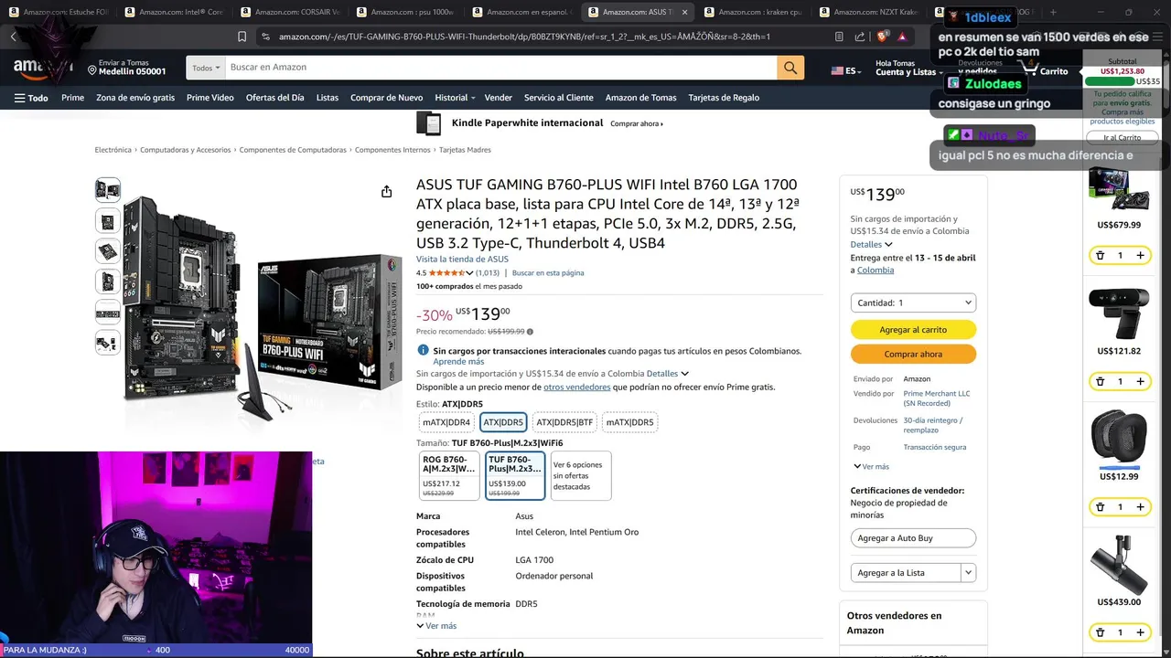Click the Agregar a Auto Buy button

pyautogui.click(x=913, y=538)
